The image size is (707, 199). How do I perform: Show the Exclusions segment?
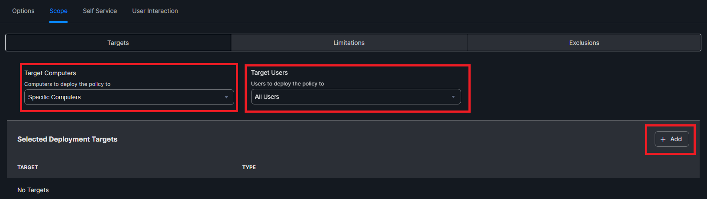coord(584,43)
